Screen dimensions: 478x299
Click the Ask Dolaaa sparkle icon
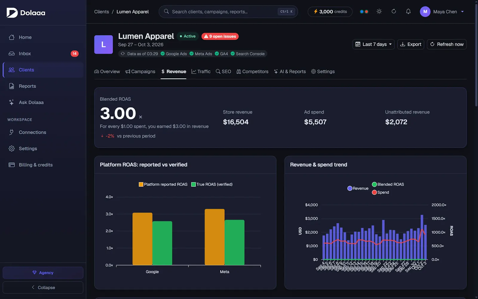coord(12,102)
